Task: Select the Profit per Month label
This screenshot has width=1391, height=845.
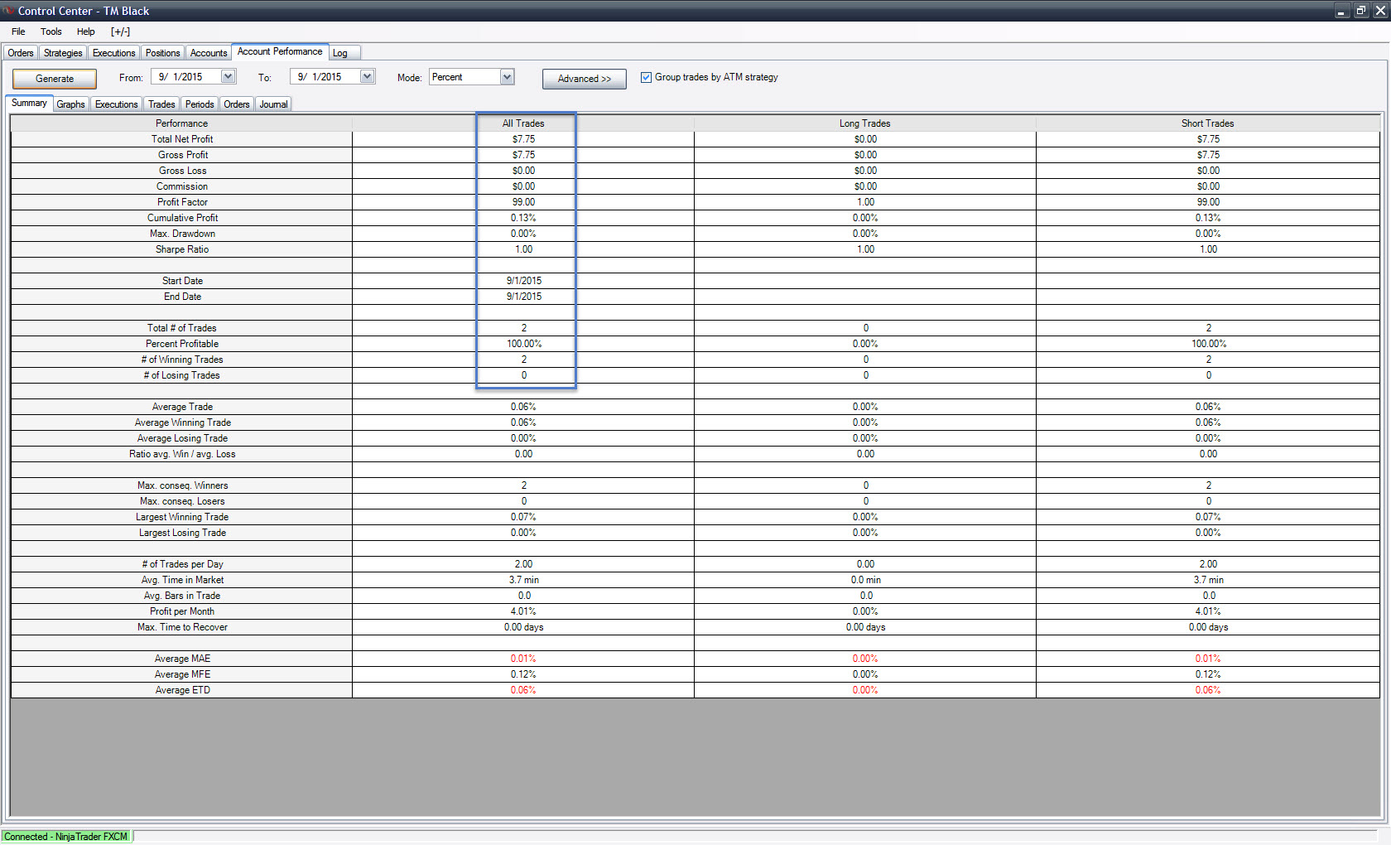Action: pyautogui.click(x=182, y=611)
